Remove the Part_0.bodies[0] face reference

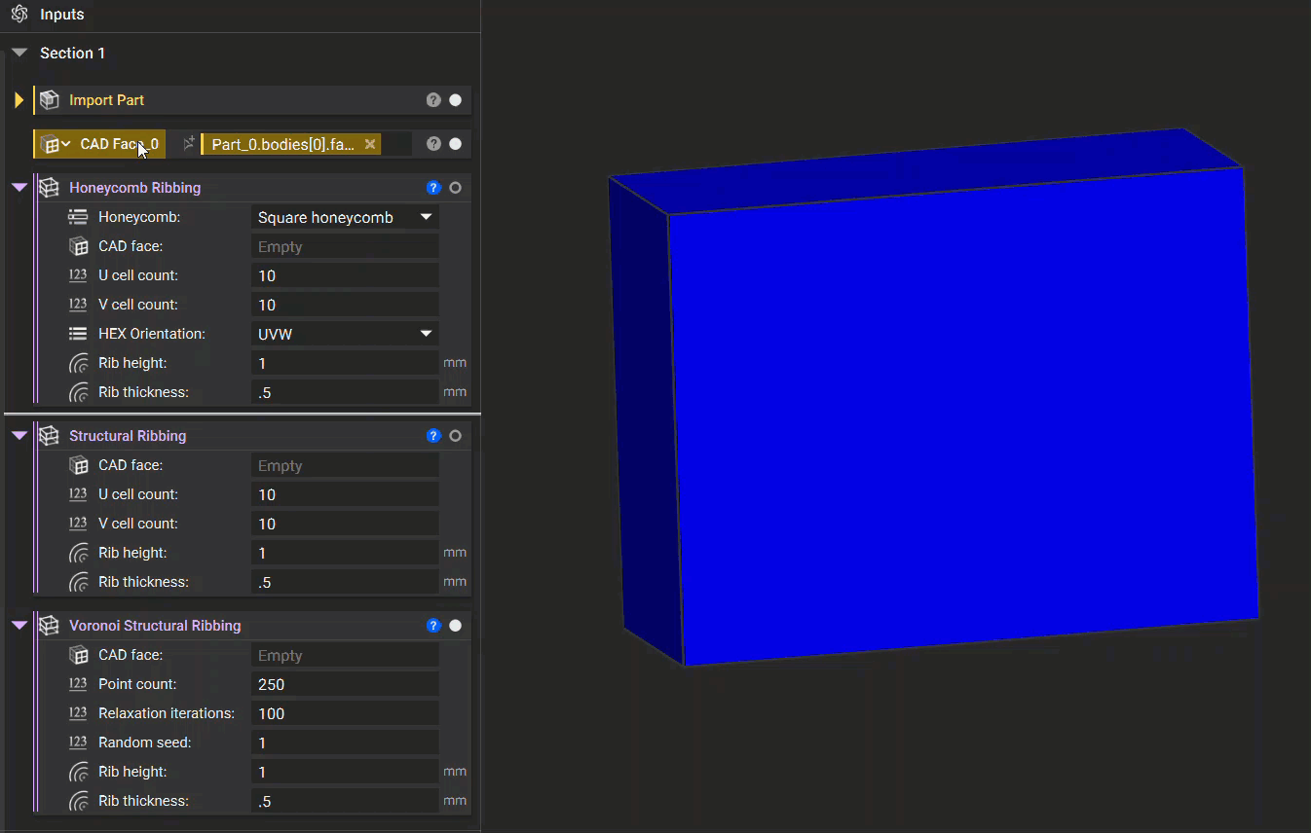370,143
